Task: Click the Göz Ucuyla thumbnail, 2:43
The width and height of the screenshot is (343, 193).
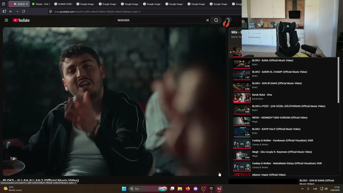Action: pyautogui.click(x=242, y=155)
